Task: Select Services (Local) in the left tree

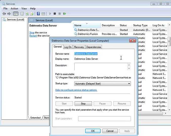Action: [15, 20]
